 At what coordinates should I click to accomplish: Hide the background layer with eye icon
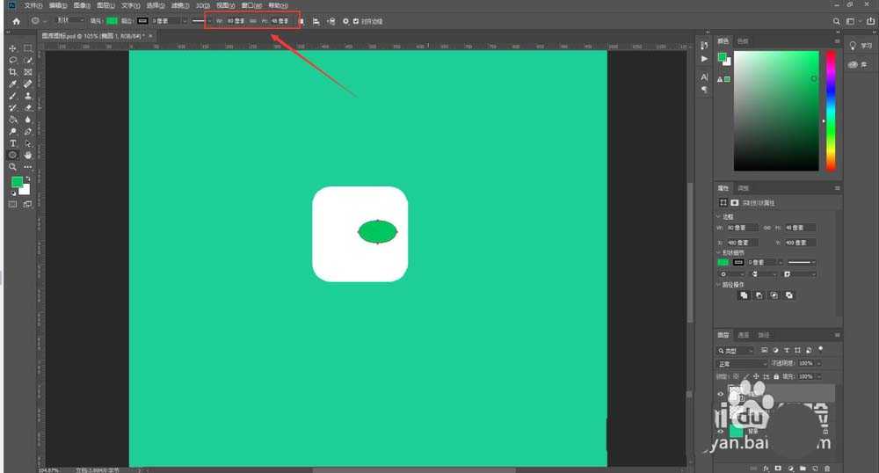tap(721, 432)
